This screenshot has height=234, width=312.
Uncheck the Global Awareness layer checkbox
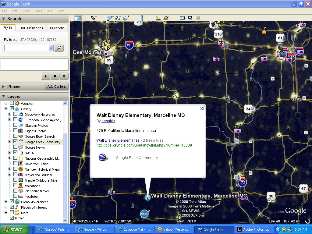[12, 201]
